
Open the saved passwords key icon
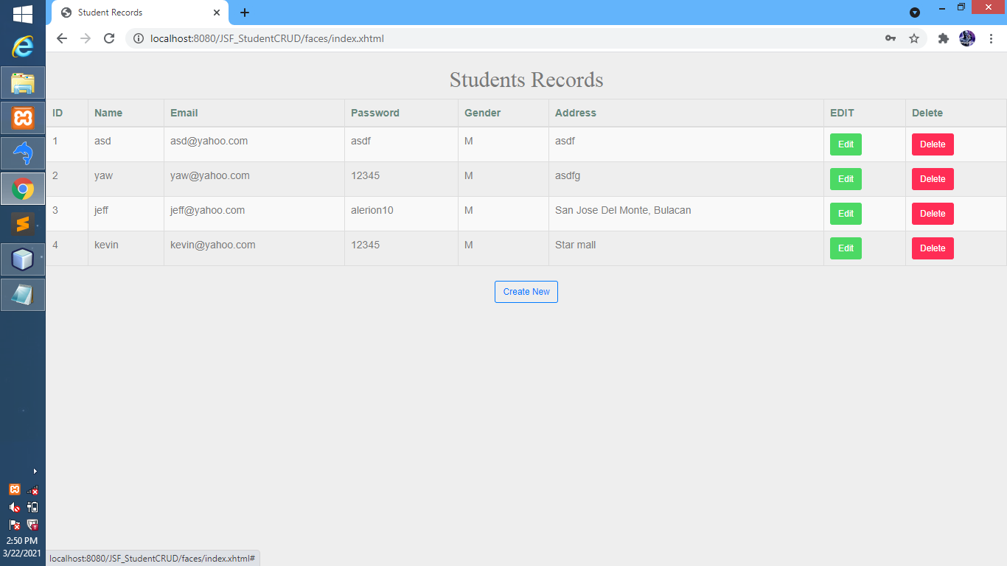pos(891,38)
